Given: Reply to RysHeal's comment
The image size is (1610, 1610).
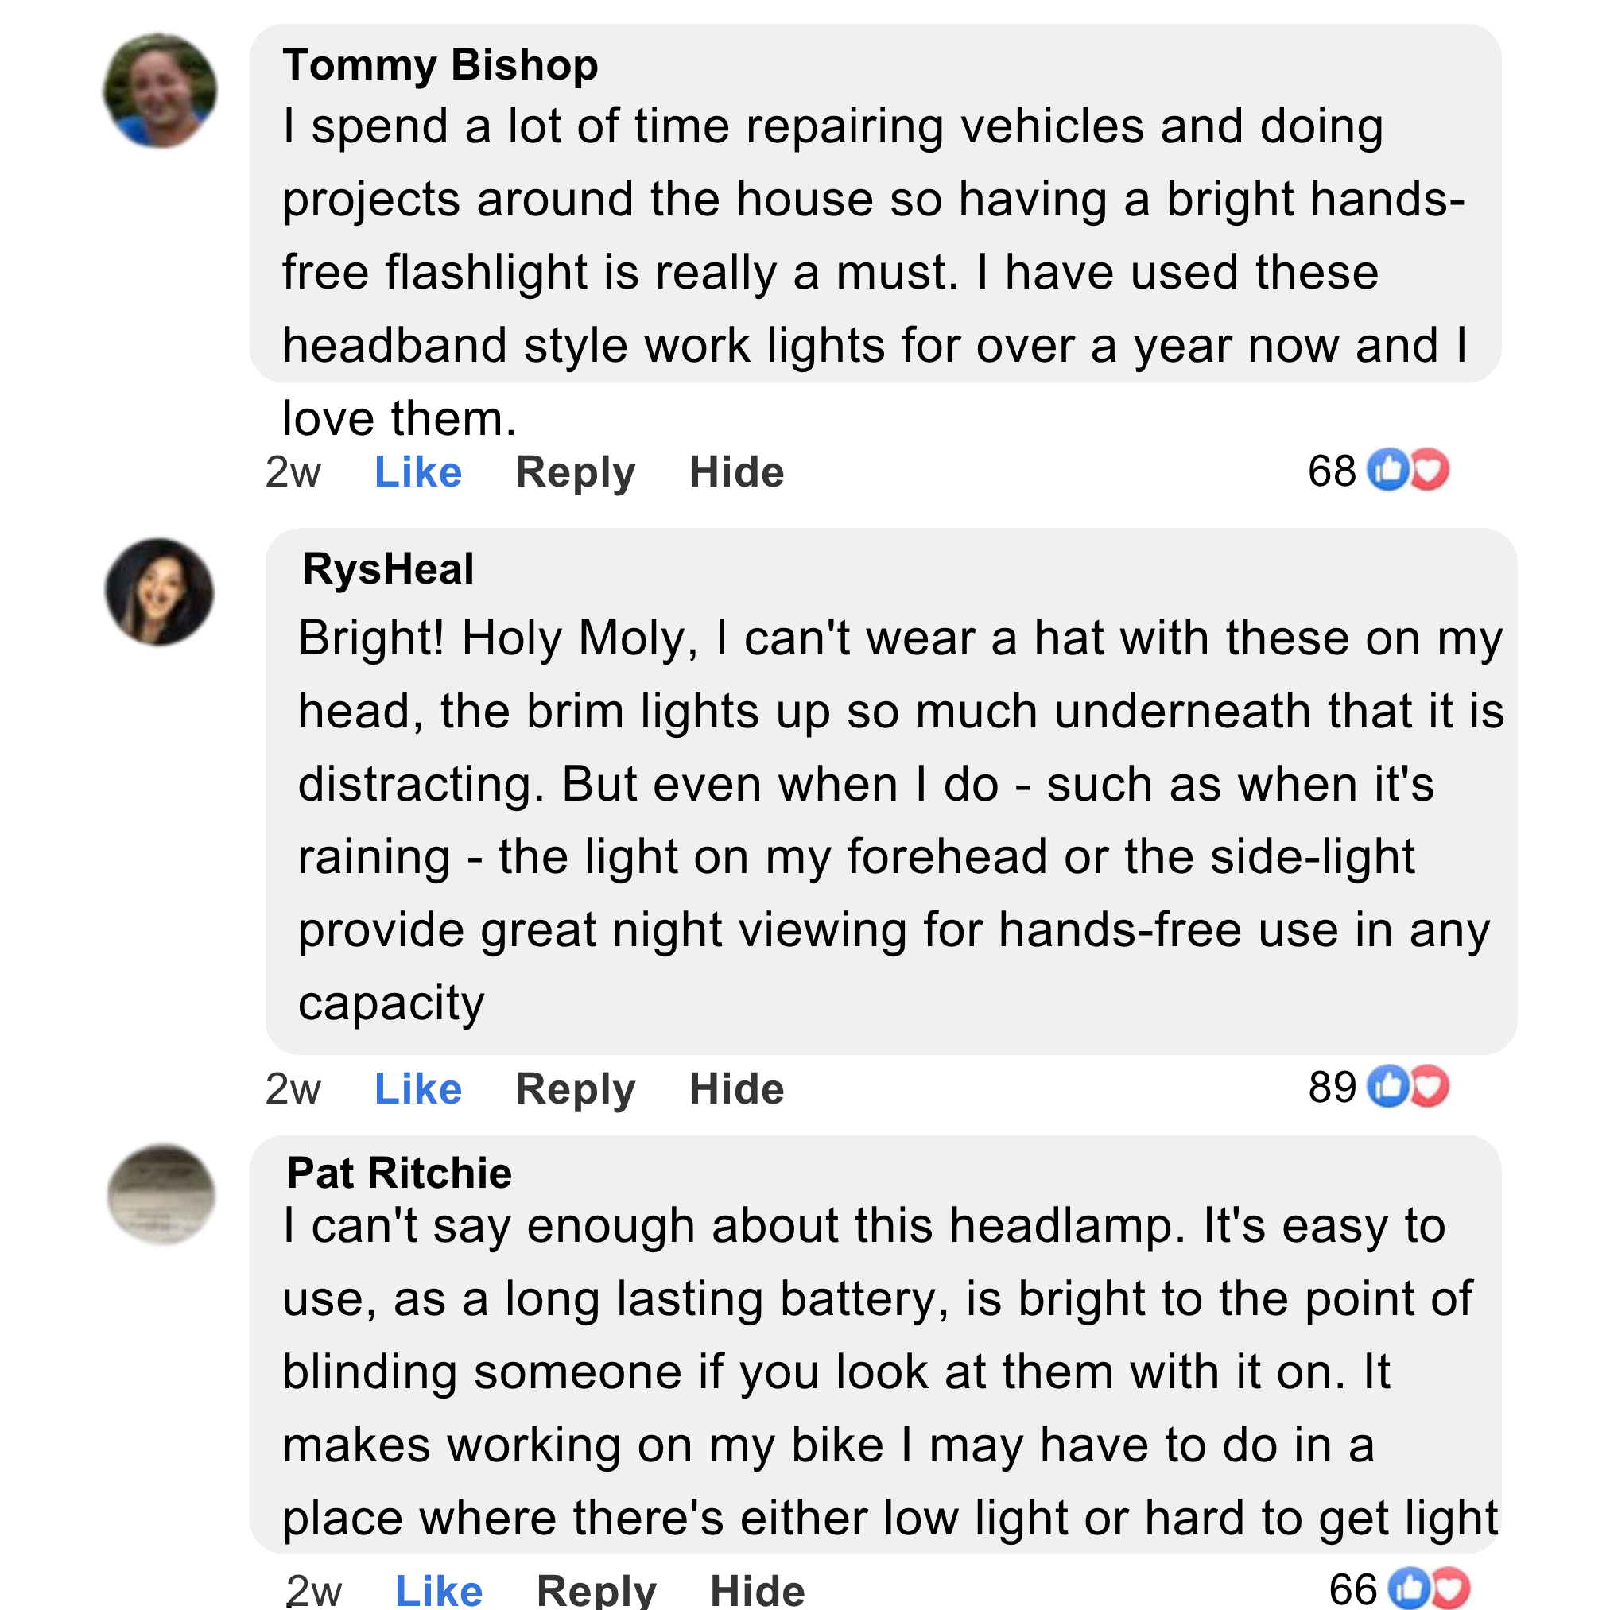Looking at the screenshot, I should [575, 1088].
